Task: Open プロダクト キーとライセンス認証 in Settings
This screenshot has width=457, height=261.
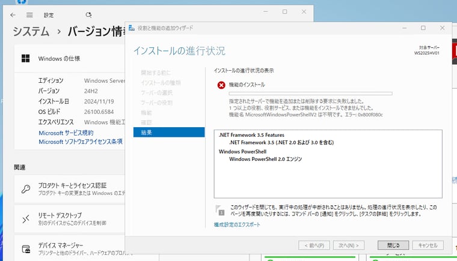Action: (x=70, y=189)
